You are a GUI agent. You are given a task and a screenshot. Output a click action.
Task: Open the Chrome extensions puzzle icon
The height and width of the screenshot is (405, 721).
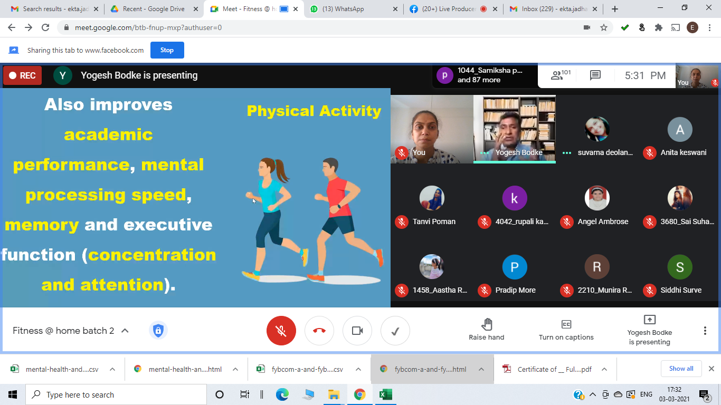658,26
